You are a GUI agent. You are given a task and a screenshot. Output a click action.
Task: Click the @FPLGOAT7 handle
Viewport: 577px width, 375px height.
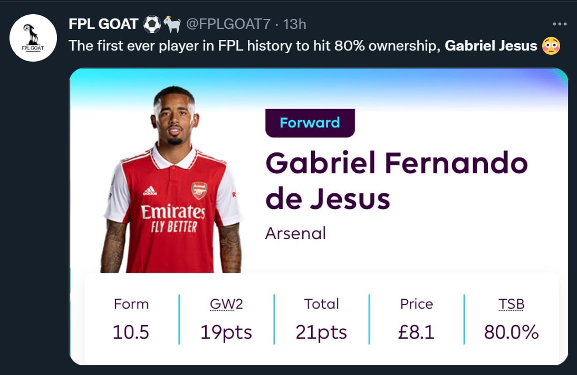[228, 24]
